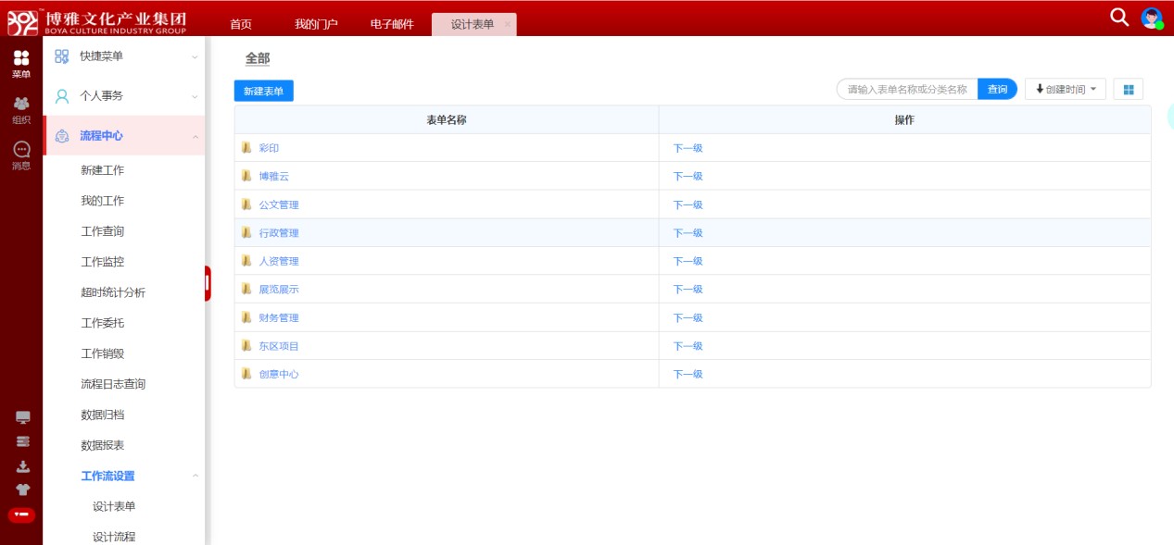
Task: Click the 人资管理 form name
Action: [279, 261]
